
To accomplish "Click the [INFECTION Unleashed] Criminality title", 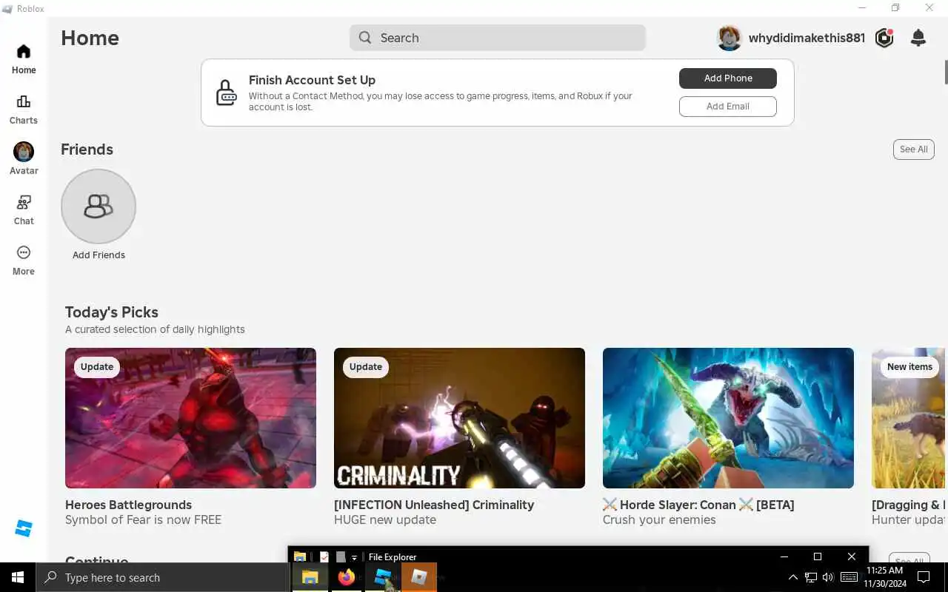I will coord(434,505).
